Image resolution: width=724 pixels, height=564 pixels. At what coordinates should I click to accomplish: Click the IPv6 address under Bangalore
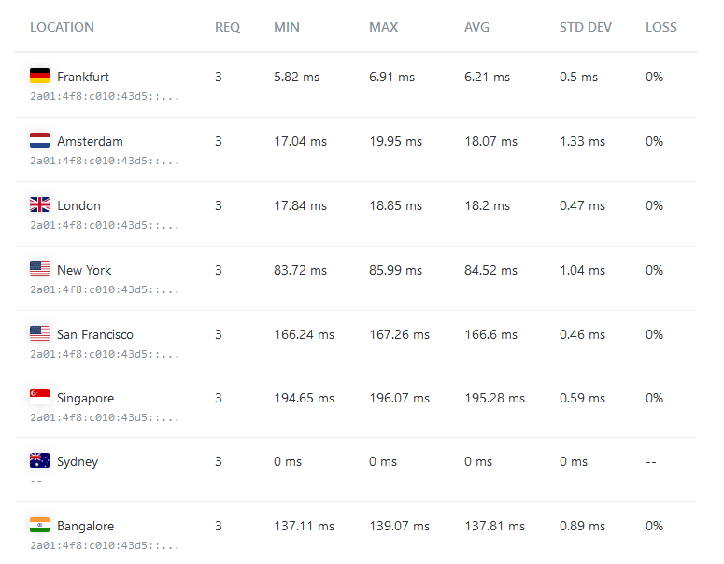[x=105, y=545]
